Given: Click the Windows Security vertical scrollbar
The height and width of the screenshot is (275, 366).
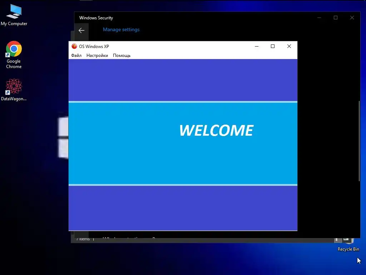Looking at the screenshot, I should (x=359, y=141).
